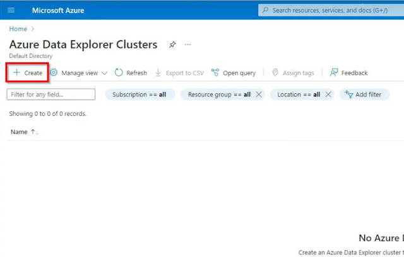Viewport: 404px width, 257px height.
Task: Click the Default Directory subtitle text
Action: (31, 56)
